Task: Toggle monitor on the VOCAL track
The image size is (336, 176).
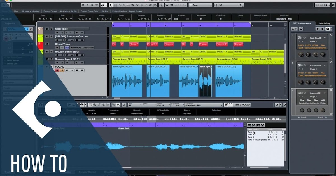Action: 62,70
